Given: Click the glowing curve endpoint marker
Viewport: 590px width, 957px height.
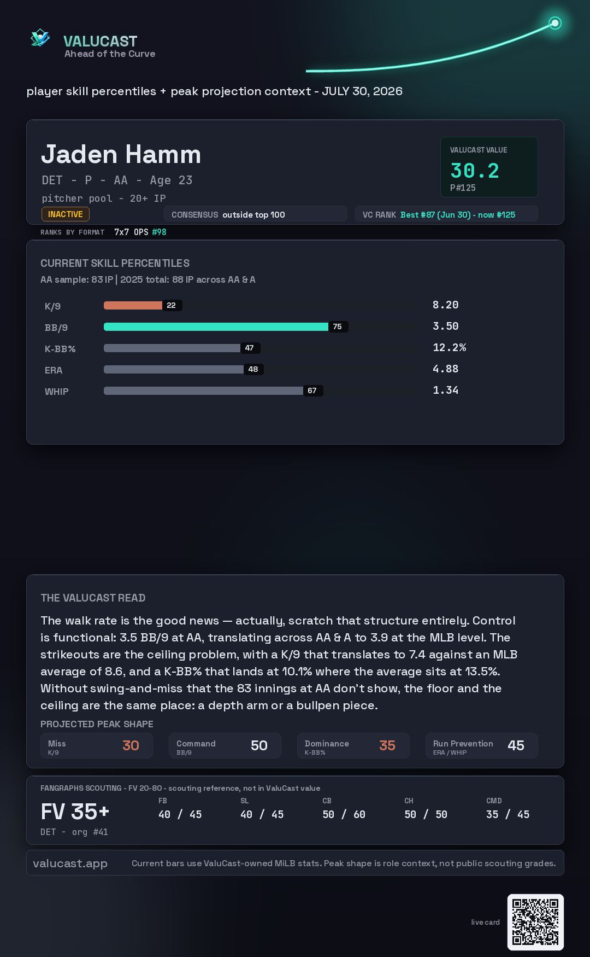Looking at the screenshot, I should pyautogui.click(x=555, y=23).
